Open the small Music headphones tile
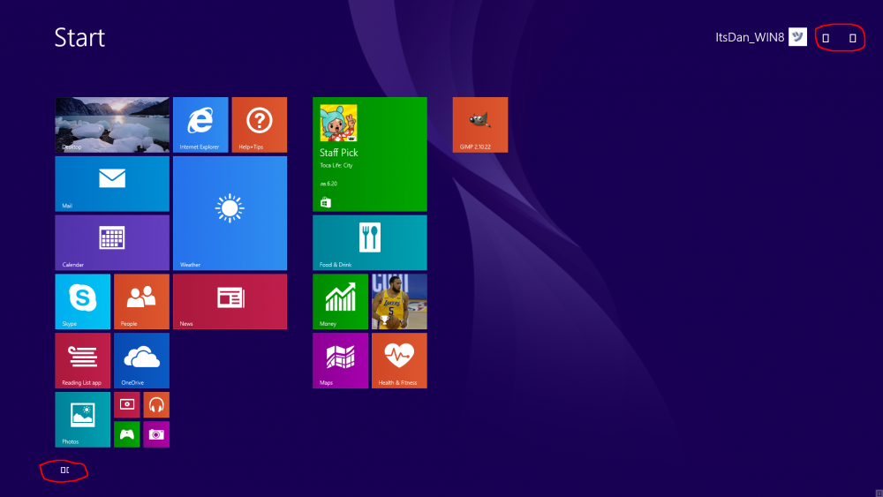The width and height of the screenshot is (883, 497). [156, 405]
